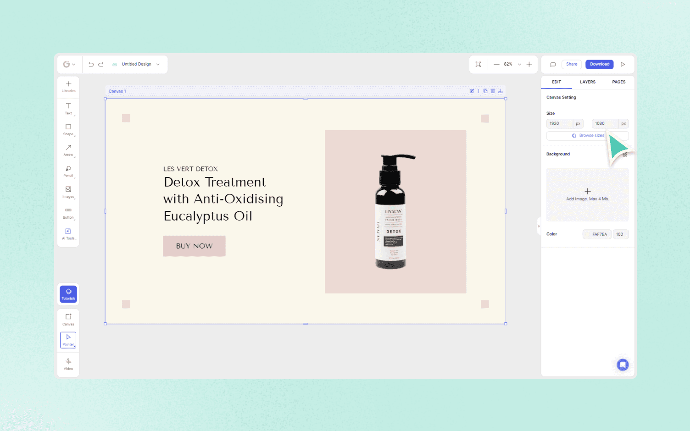Click the Share button
This screenshot has height=431, width=690.
(572, 64)
